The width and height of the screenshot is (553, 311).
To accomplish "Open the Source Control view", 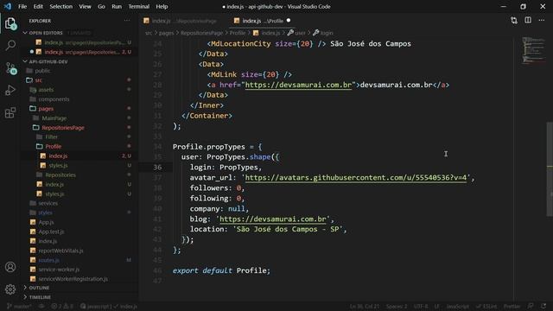I will tap(10, 67).
